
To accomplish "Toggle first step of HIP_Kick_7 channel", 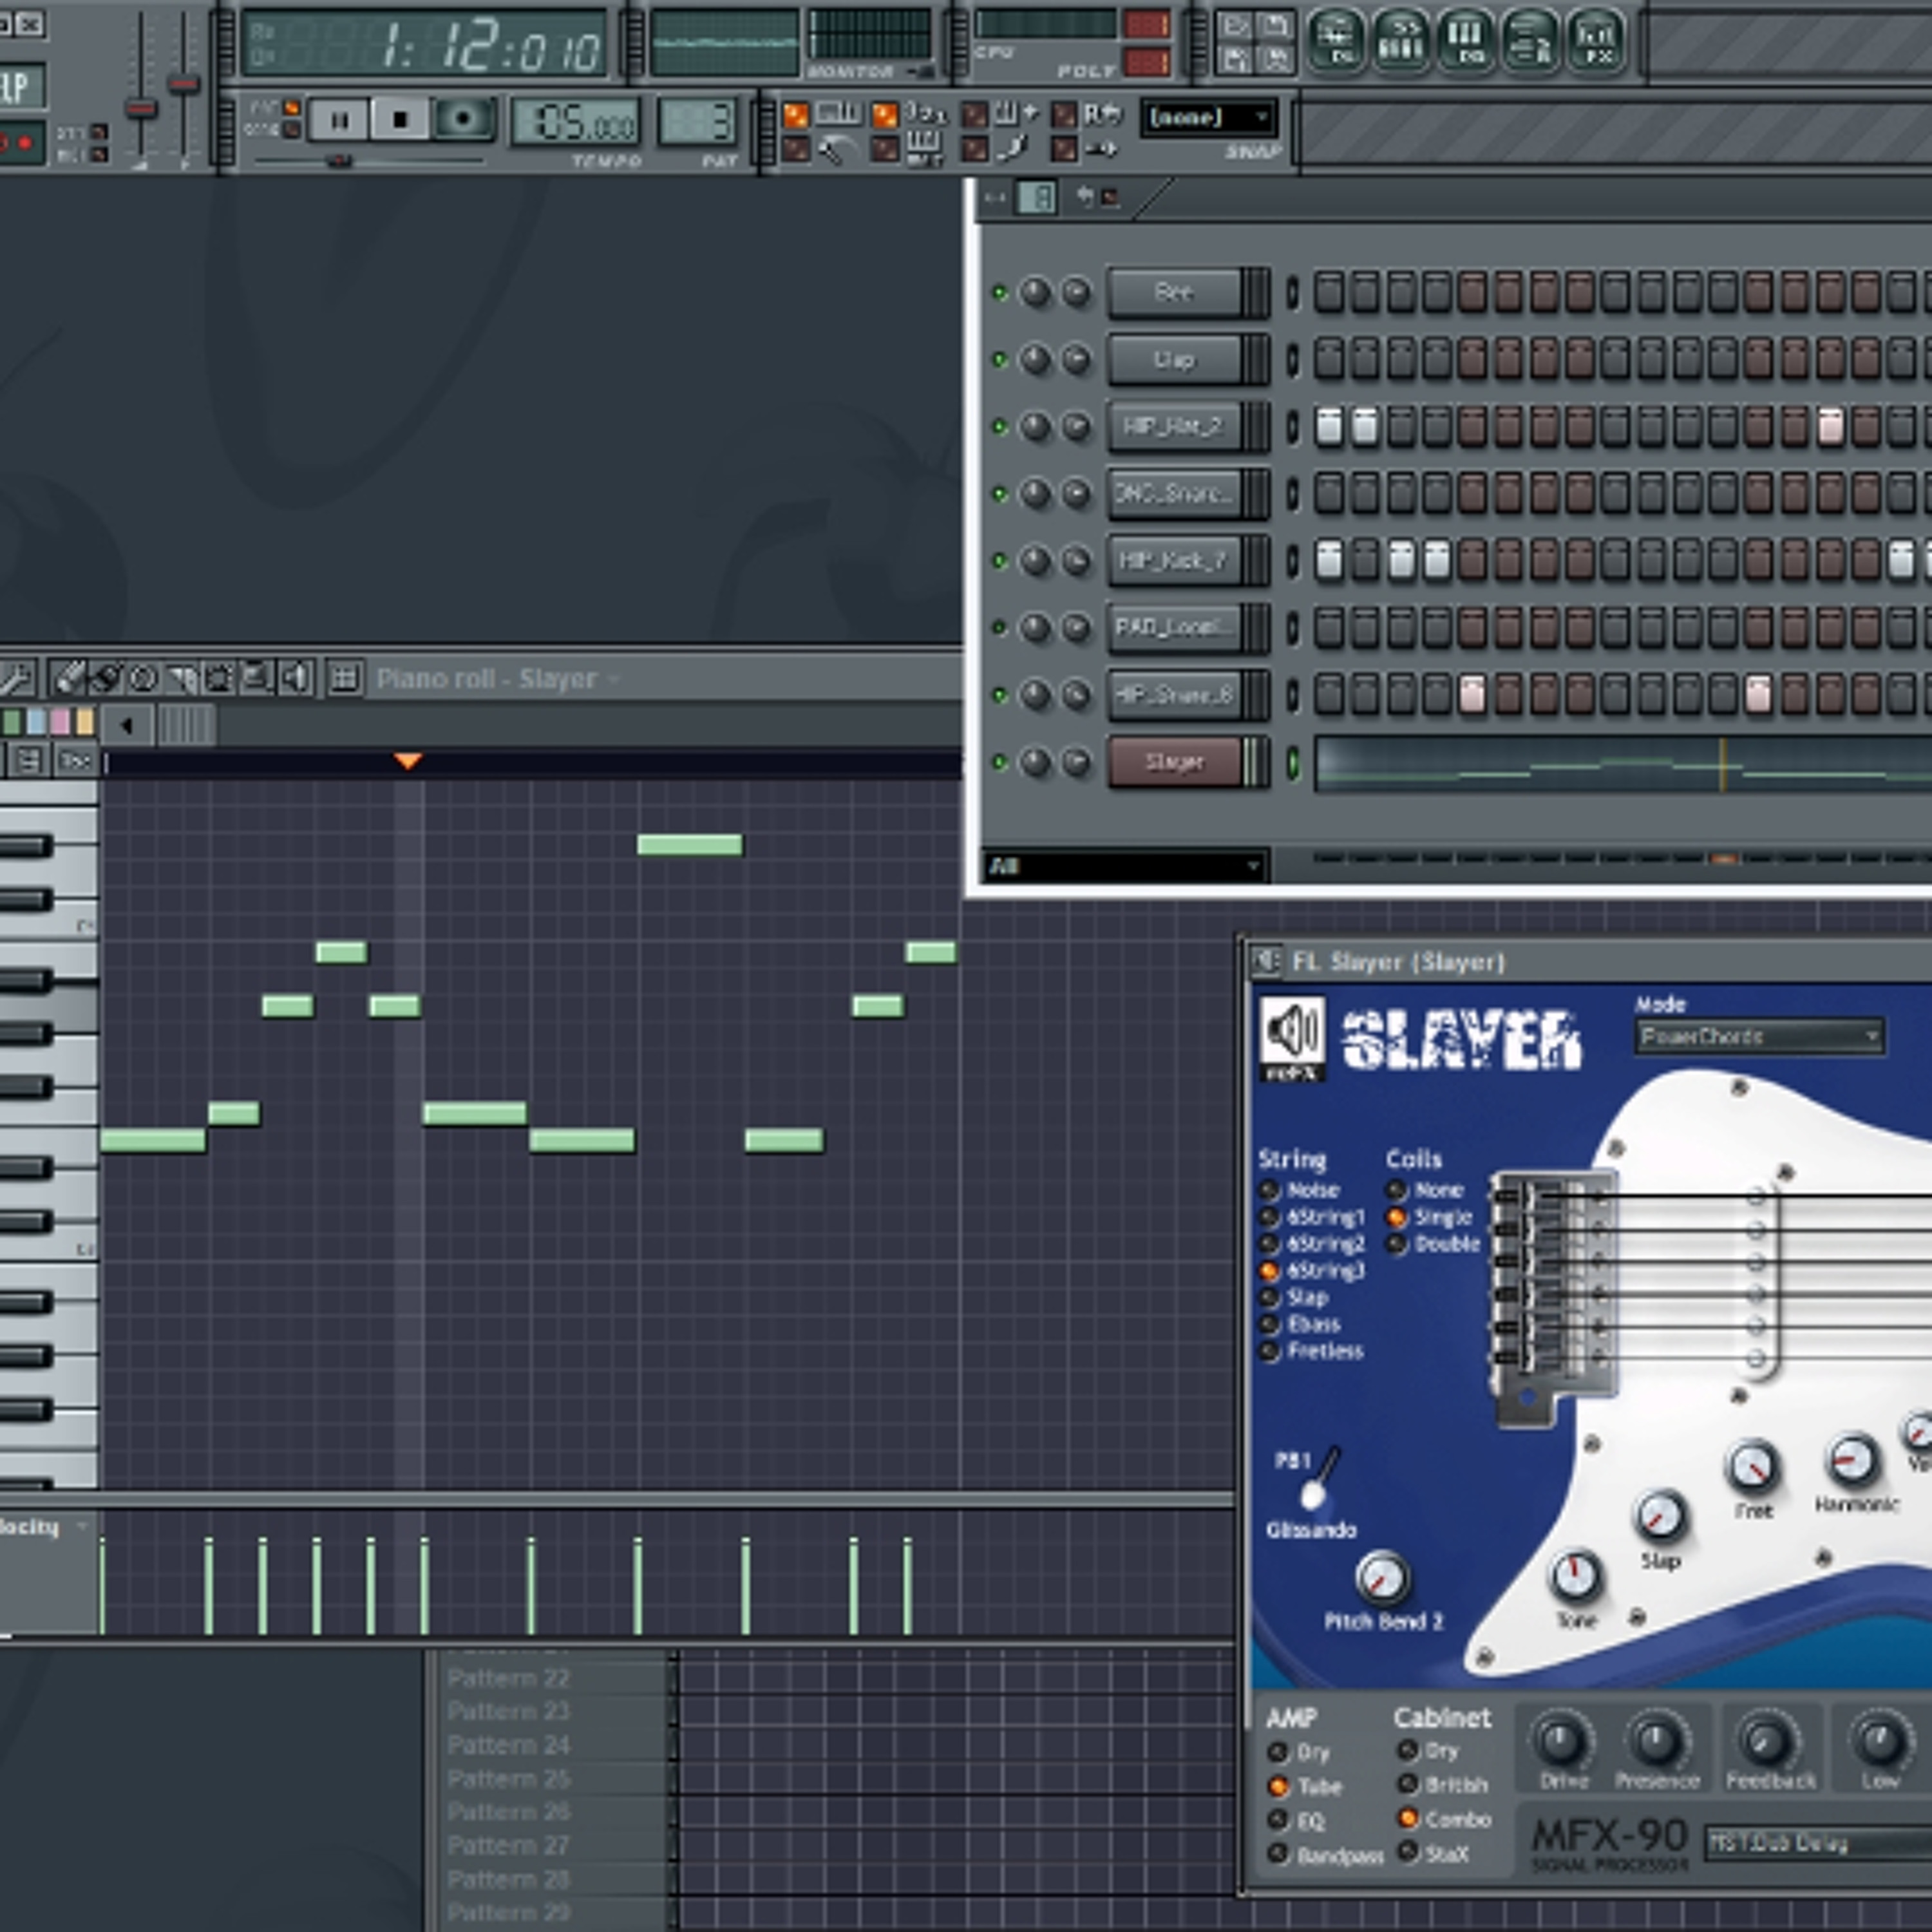I will tap(1329, 561).
